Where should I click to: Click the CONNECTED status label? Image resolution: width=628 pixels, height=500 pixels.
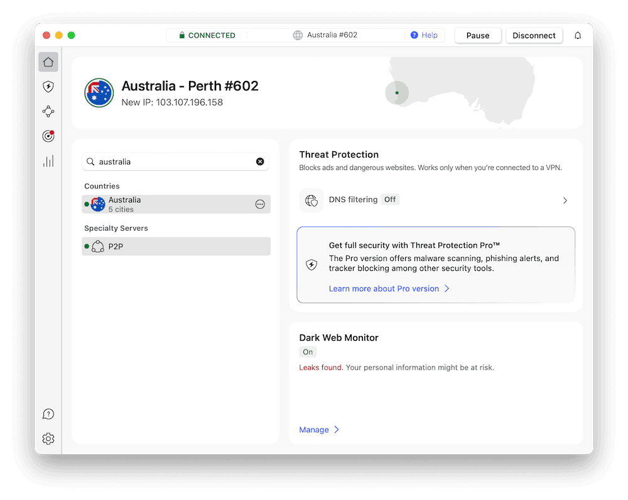point(212,35)
